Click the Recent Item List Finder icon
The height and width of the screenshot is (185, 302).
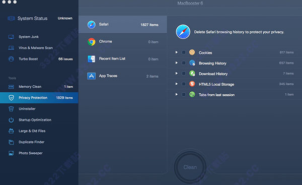click(x=92, y=59)
